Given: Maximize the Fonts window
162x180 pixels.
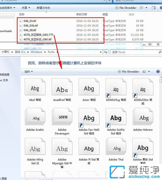Looking at the screenshot, I should tap(150, 45).
